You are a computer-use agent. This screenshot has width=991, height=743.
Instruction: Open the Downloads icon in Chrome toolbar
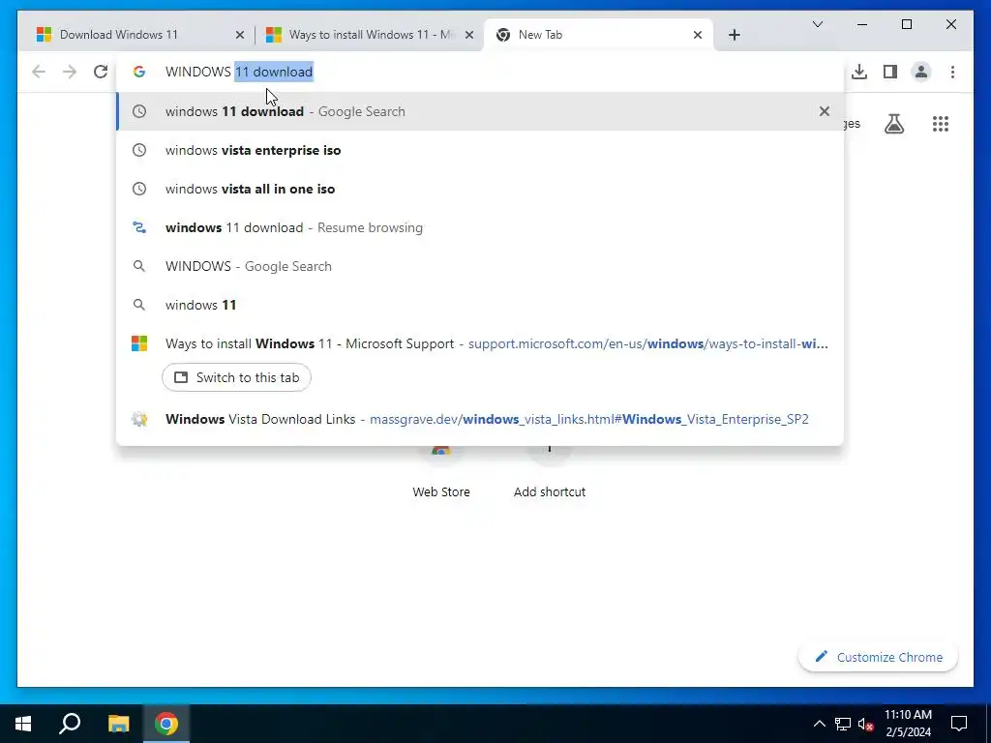click(859, 72)
